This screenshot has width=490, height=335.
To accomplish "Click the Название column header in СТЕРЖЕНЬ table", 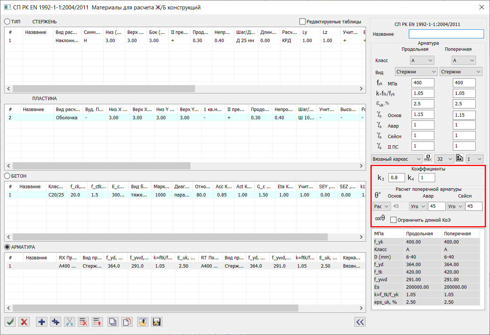I will click(36, 32).
